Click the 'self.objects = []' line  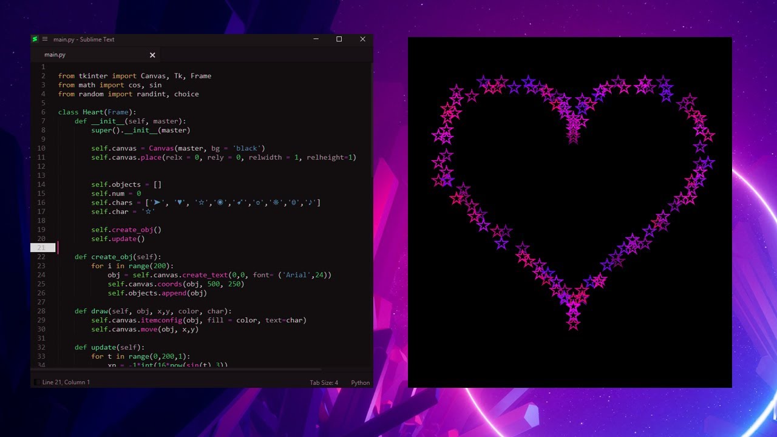pos(126,185)
